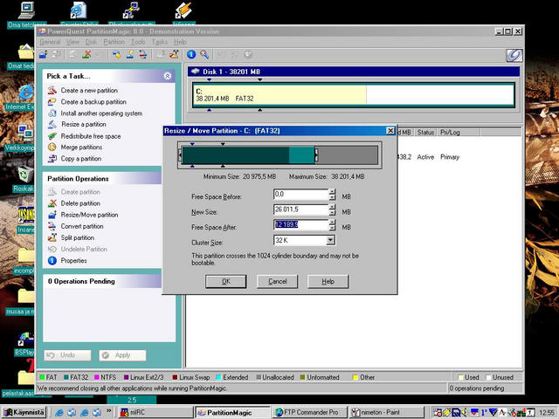Click the NTFS legend color swatch
This screenshot has width=559, height=419.
coord(97,377)
